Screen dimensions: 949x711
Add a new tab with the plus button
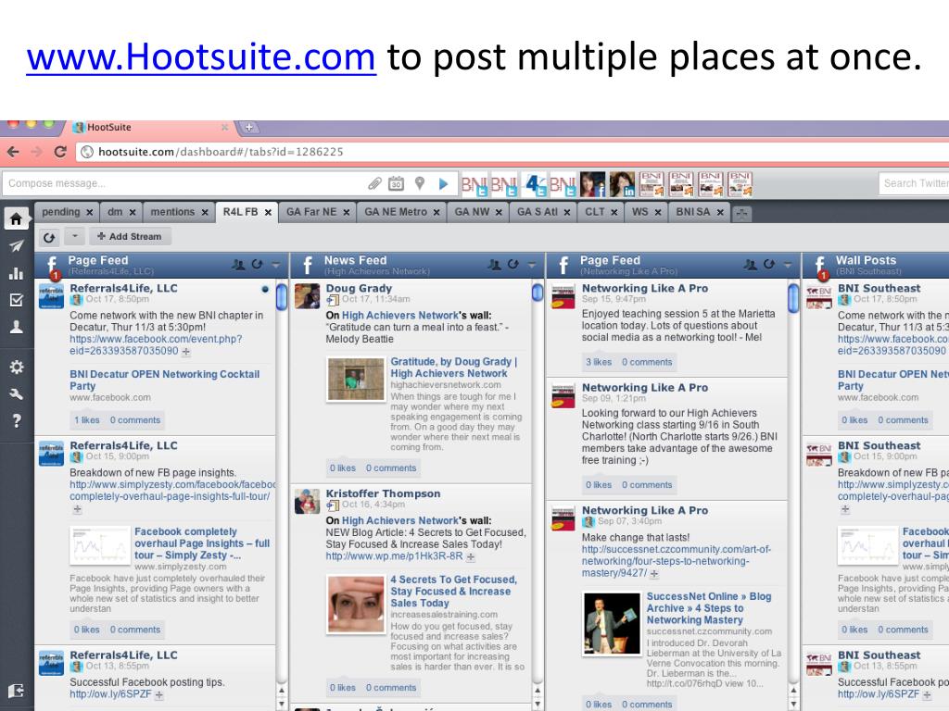coord(742,214)
